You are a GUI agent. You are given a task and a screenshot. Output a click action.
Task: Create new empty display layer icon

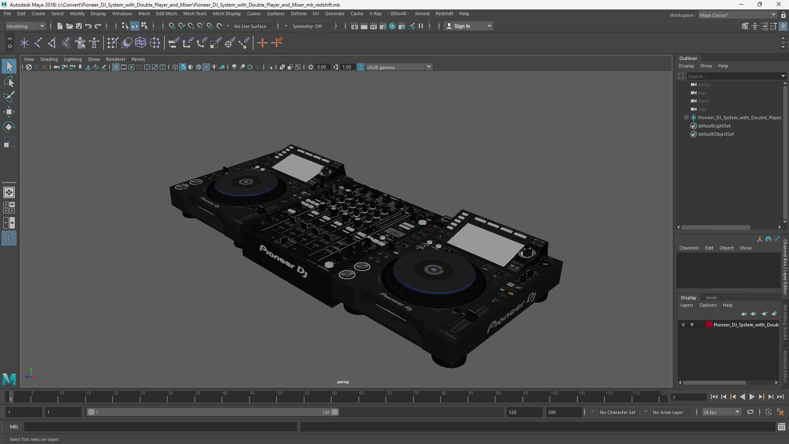(764, 314)
